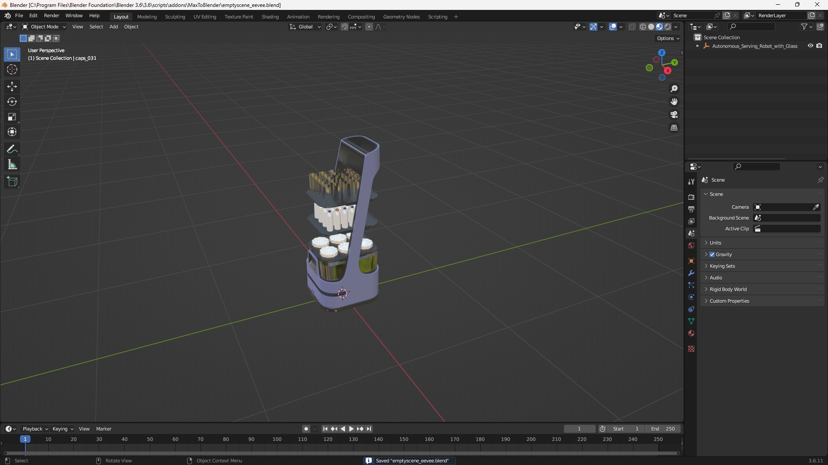828x465 pixels.
Task: Open Global transform orientation dropdown
Action: (305, 27)
